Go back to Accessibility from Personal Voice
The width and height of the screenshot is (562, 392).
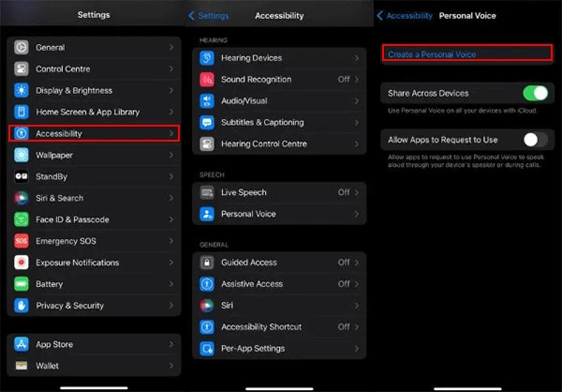[405, 16]
